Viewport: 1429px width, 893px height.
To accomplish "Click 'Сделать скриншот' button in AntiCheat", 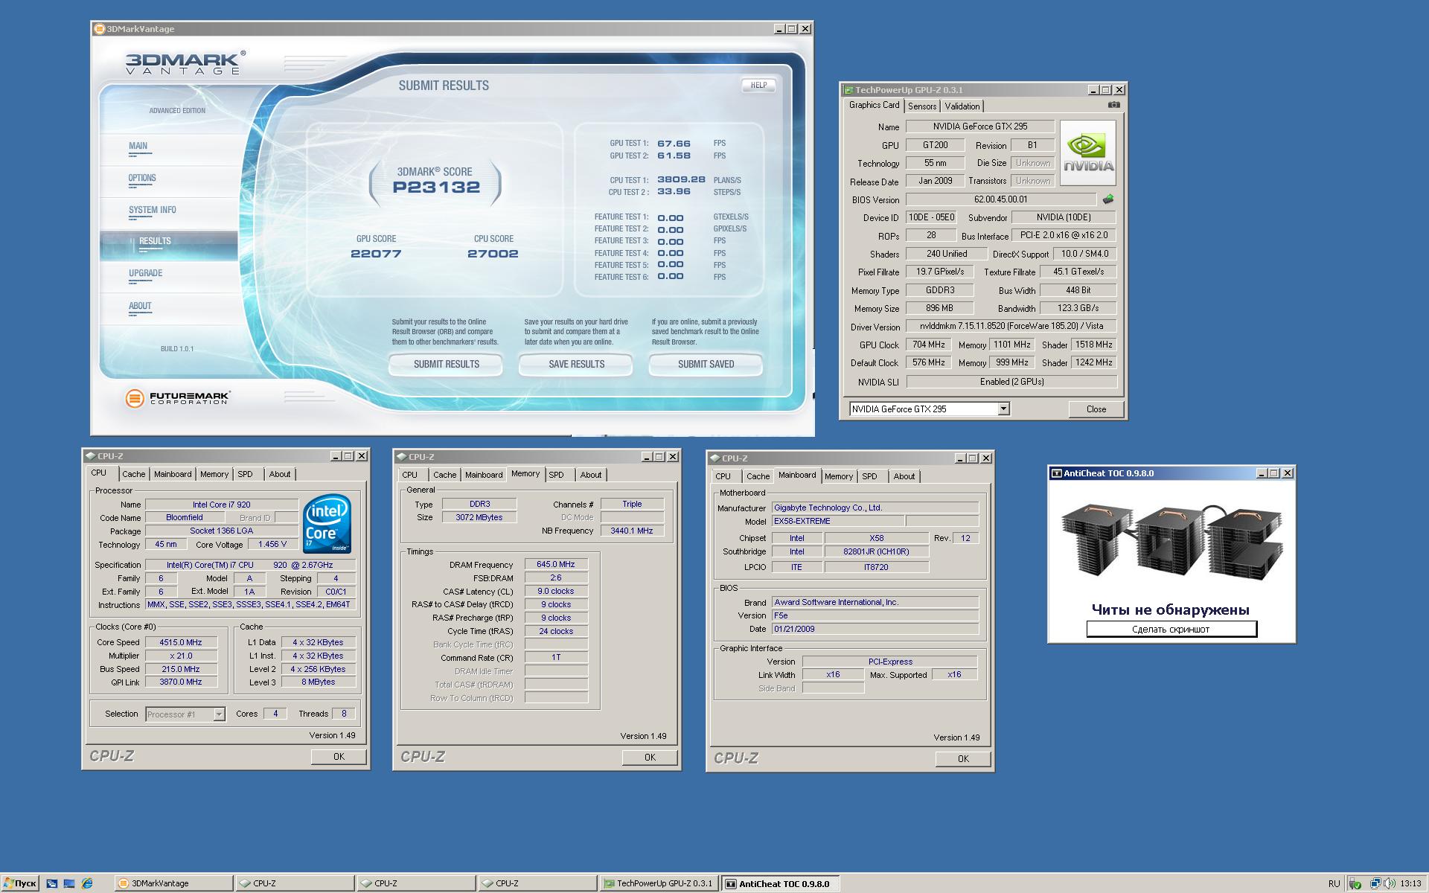I will click(x=1171, y=630).
